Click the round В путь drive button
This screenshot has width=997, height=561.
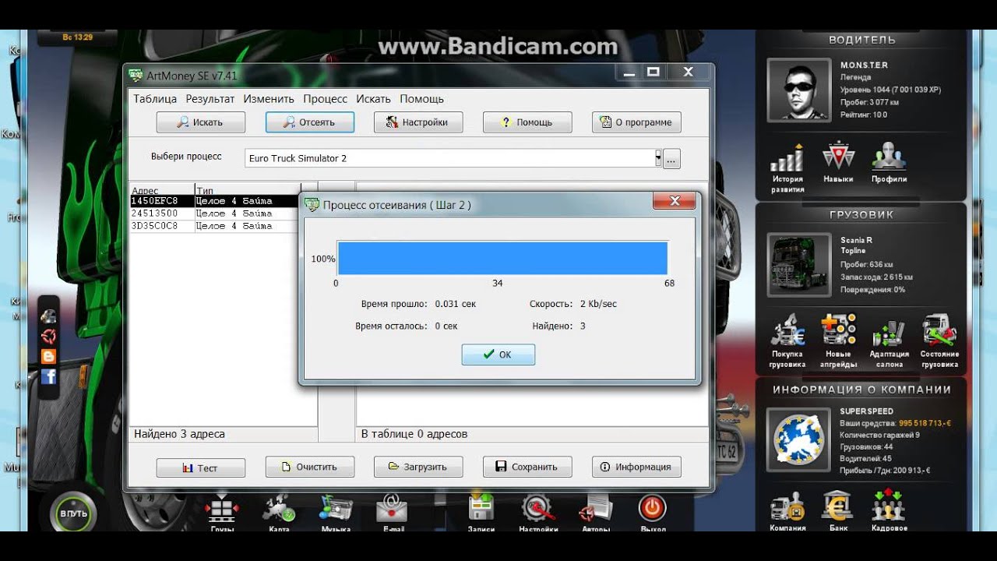[74, 513]
